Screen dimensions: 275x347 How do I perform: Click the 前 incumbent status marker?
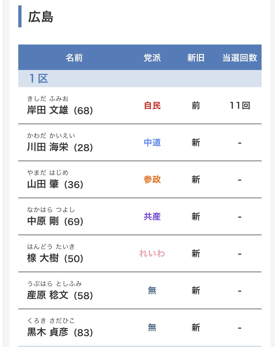click(x=196, y=106)
